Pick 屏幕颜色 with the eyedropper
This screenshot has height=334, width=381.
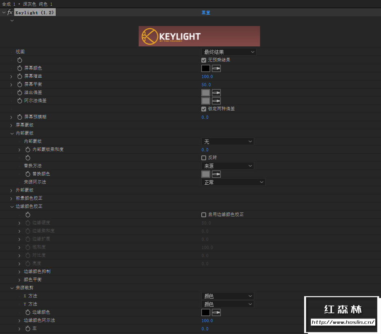[x=216, y=69]
